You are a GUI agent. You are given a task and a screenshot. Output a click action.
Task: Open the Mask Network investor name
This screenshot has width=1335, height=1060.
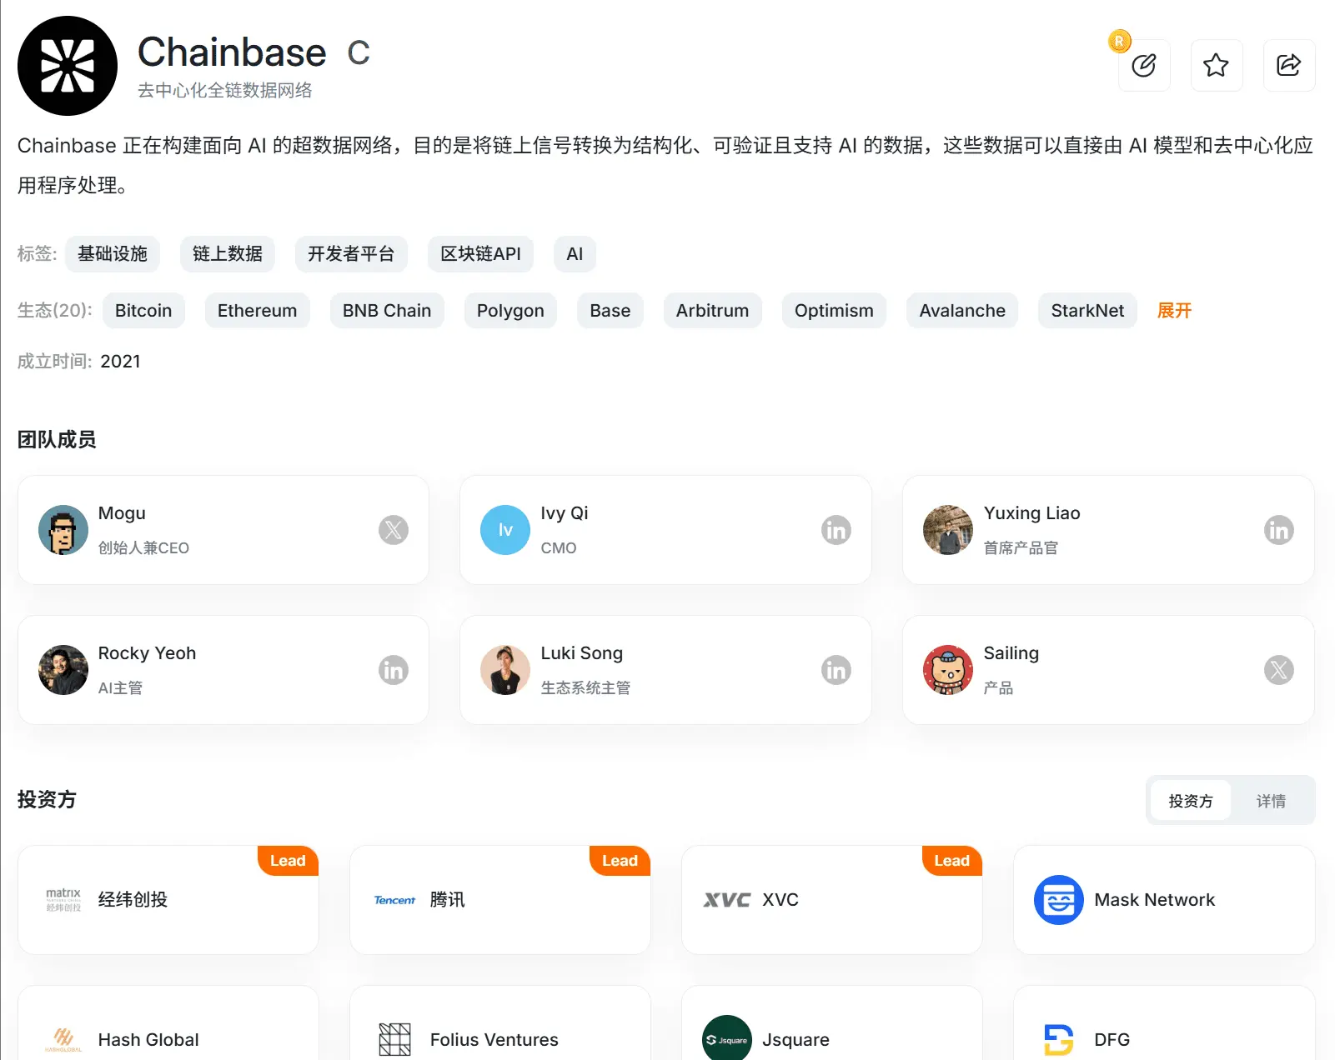(x=1154, y=900)
